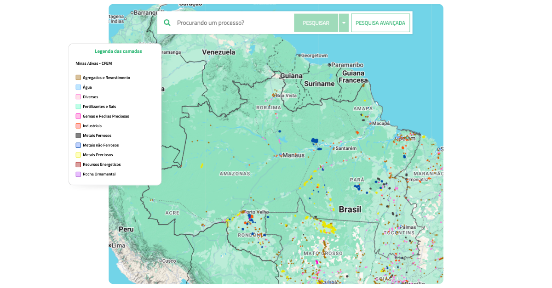Click the Georgetown city label
552x288 pixels.
click(x=315, y=56)
